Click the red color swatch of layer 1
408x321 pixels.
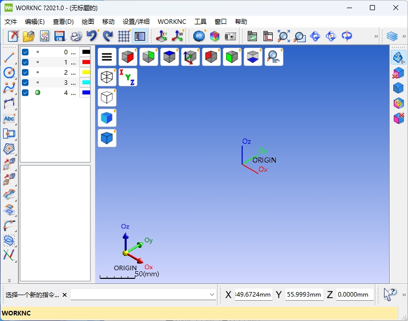86,62
